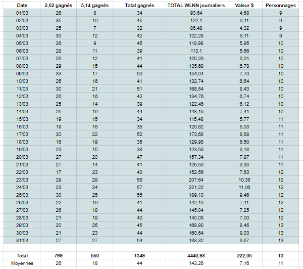This screenshot has width=303, height=269.
Task: Click the total WLKN 4440,98 cell
Action: pyautogui.click(x=196, y=256)
